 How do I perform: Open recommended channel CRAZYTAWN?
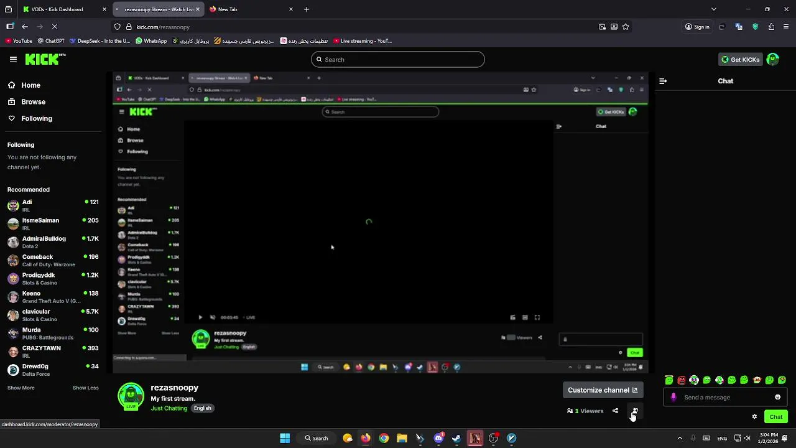point(52,352)
